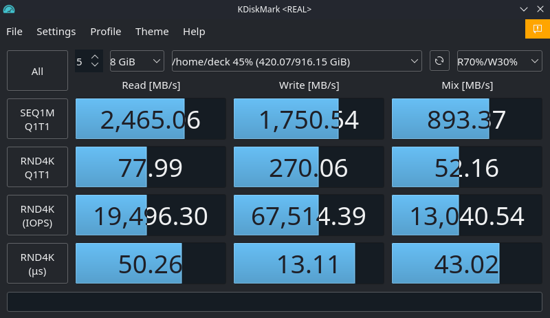This screenshot has height=318, width=550.
Task: Click the KDiskMark app icon in title bar
Action: [10, 10]
